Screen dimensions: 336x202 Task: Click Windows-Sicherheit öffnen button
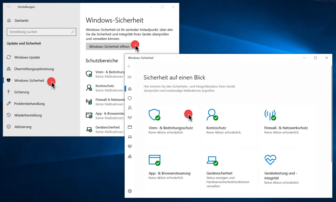[x=109, y=46]
